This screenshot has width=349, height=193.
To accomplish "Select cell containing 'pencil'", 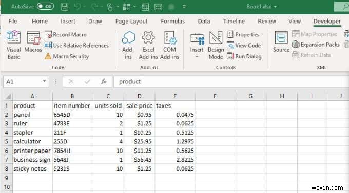I will pos(32,115).
